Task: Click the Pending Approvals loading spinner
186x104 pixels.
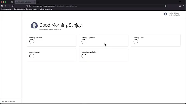Action: [x=84, y=41]
